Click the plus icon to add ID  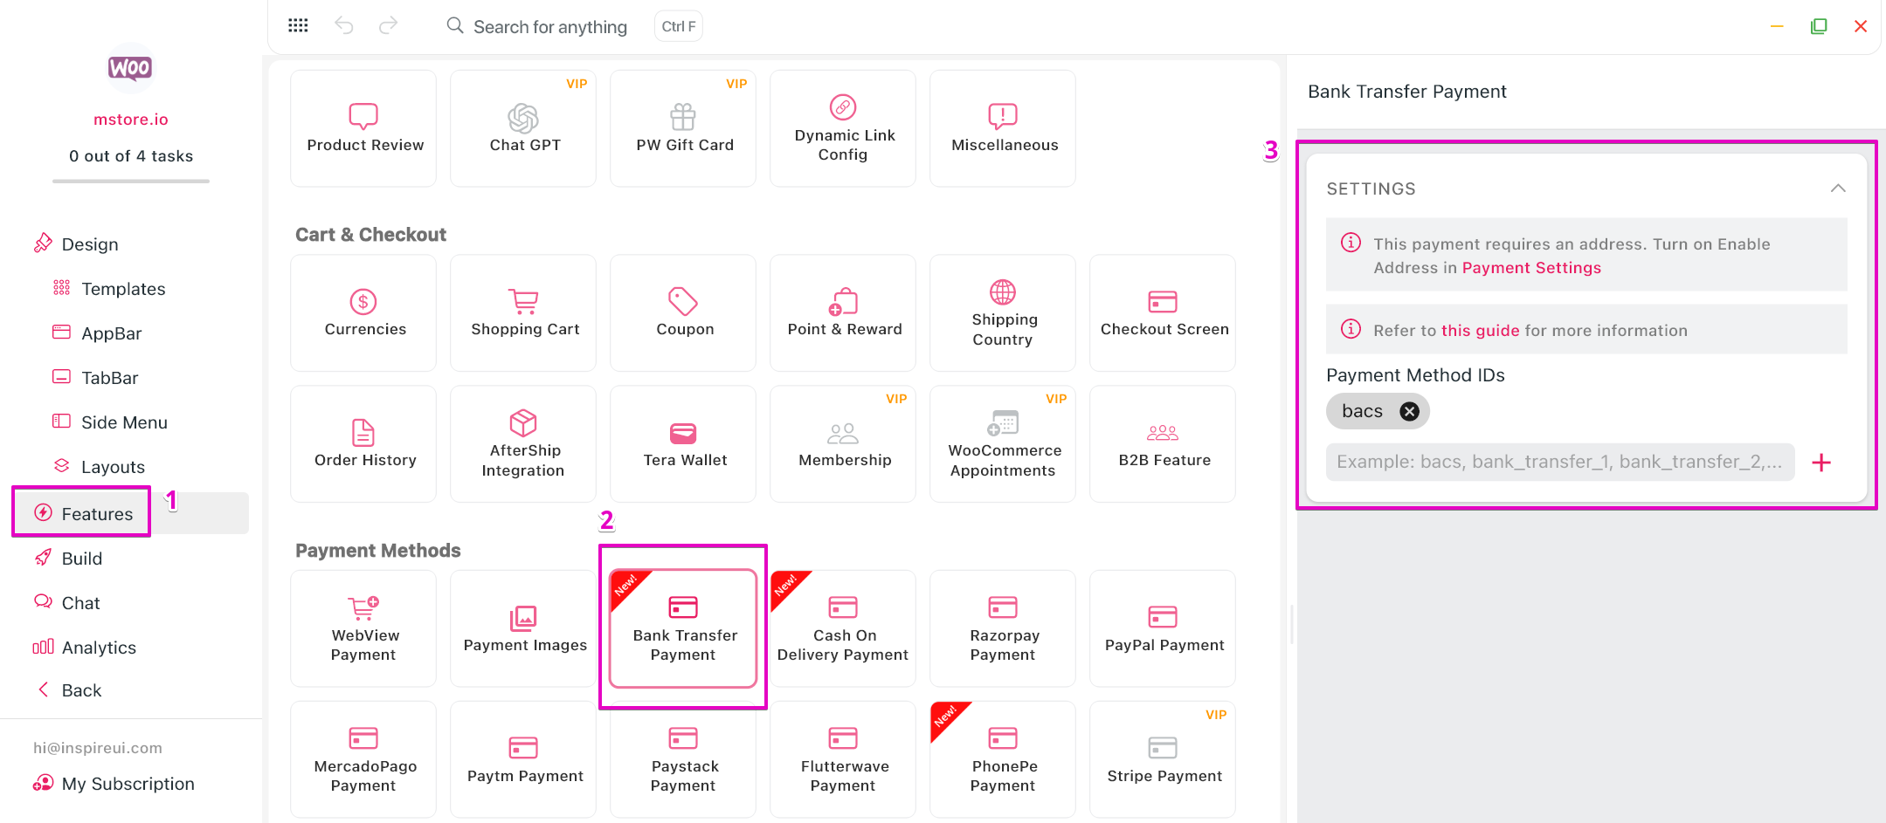tap(1821, 463)
